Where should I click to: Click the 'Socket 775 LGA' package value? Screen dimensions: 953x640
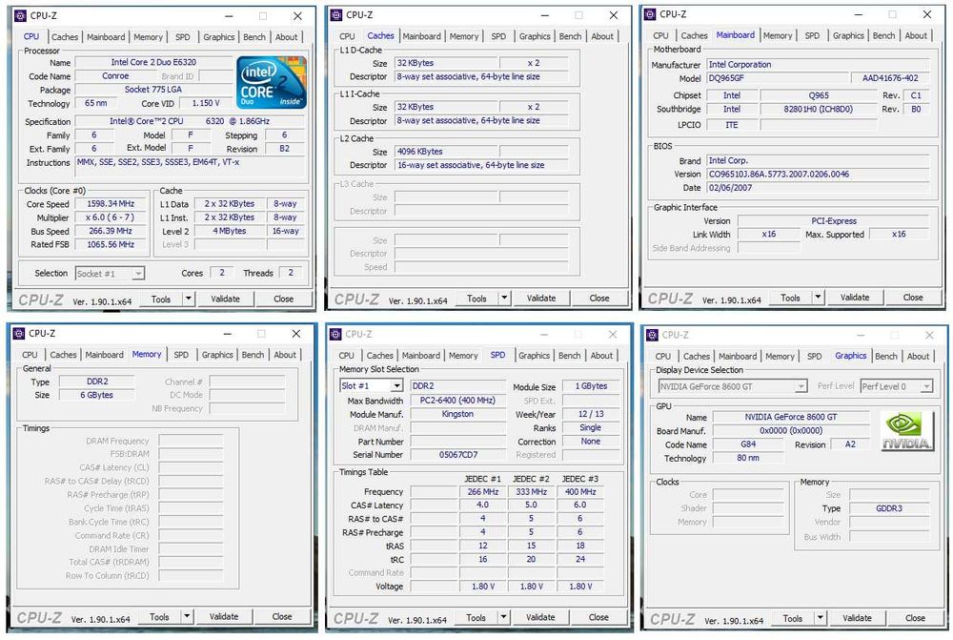click(x=153, y=90)
